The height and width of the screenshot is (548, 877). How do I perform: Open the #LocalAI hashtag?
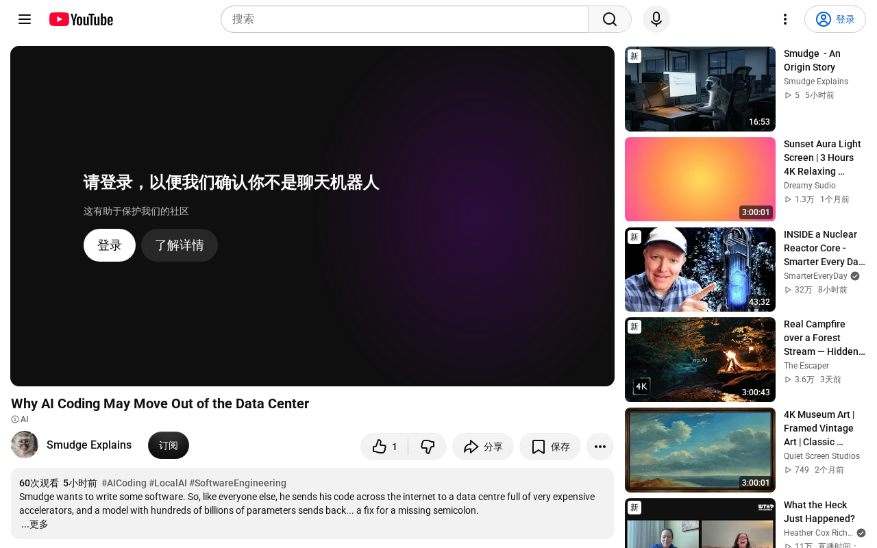(168, 483)
